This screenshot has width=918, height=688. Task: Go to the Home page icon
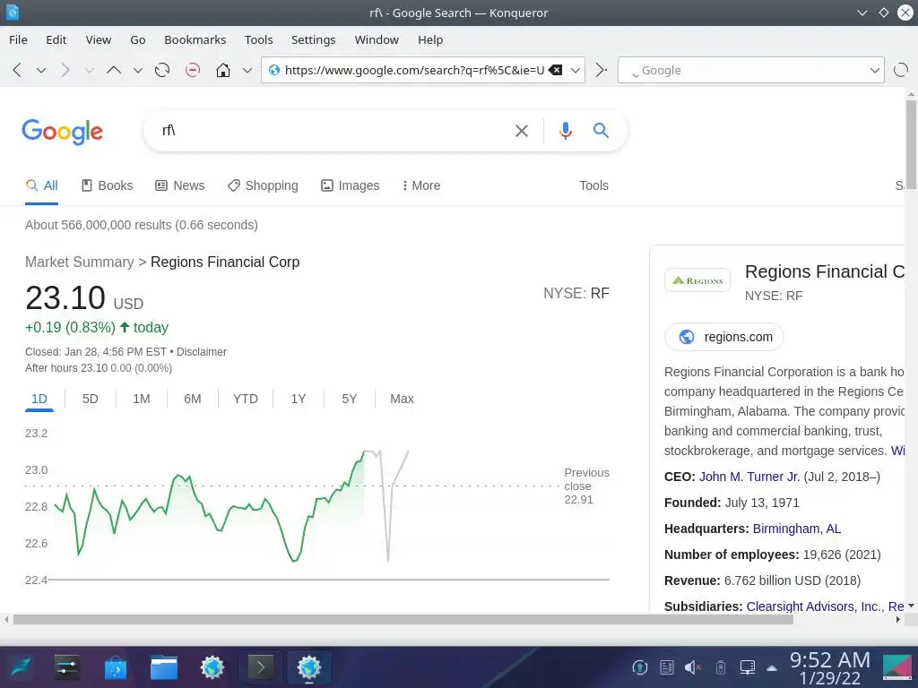223,70
